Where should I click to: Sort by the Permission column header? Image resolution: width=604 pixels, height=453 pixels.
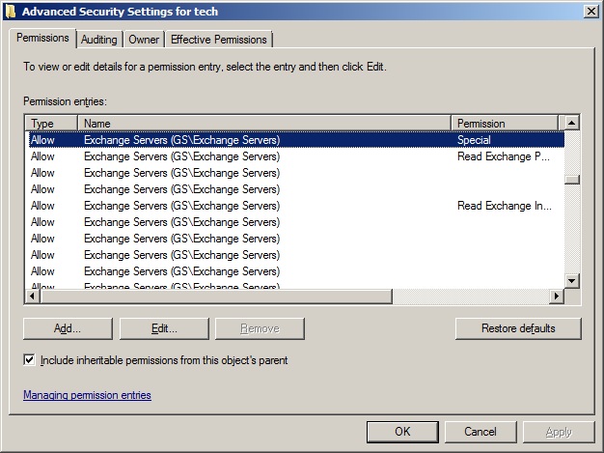coord(505,124)
